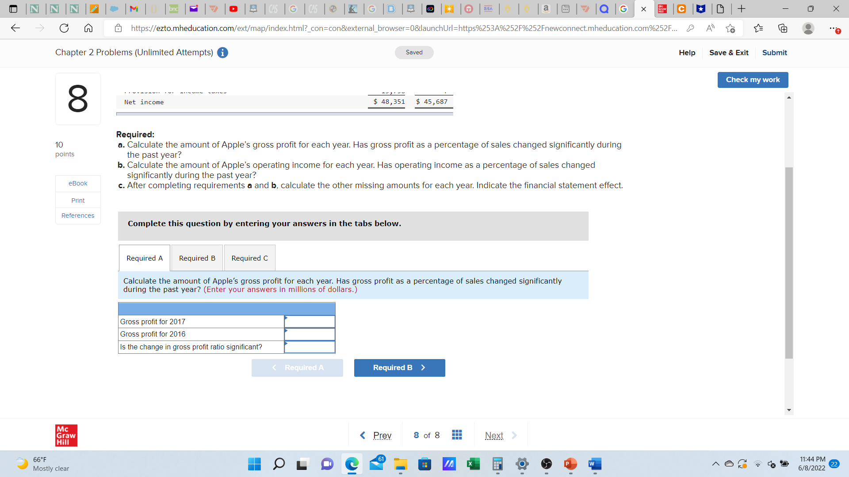Open the question grid navigator icon
The height and width of the screenshot is (477, 849).
(x=457, y=435)
